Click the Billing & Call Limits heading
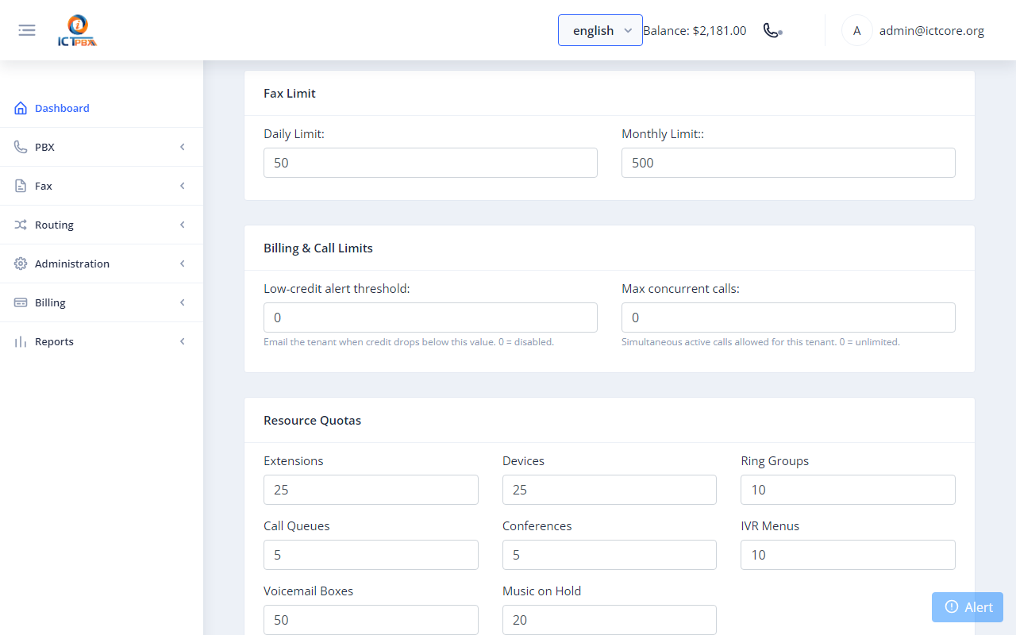The height and width of the screenshot is (635, 1016). tap(318, 248)
